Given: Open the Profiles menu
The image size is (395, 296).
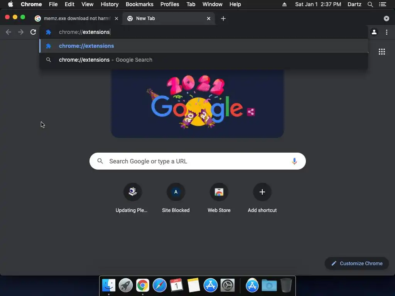Looking at the screenshot, I should 170,4.
